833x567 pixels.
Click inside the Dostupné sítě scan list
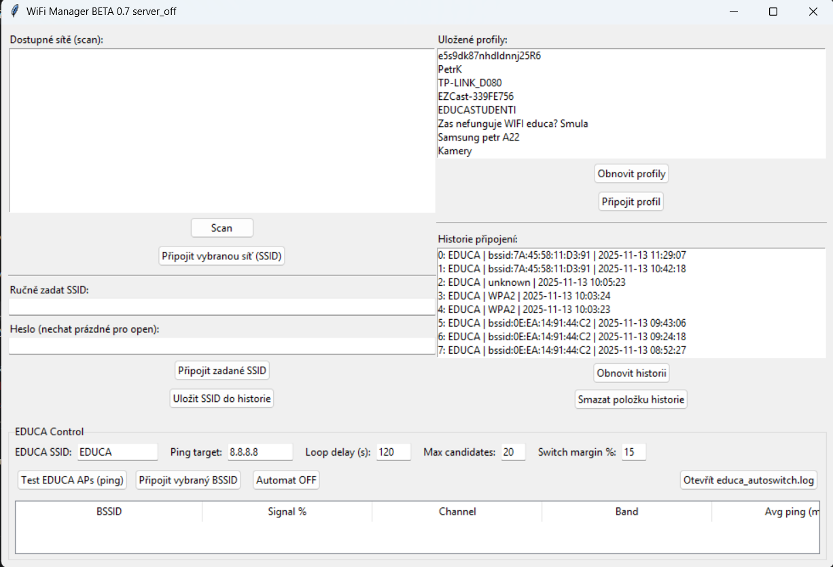pyautogui.click(x=221, y=130)
